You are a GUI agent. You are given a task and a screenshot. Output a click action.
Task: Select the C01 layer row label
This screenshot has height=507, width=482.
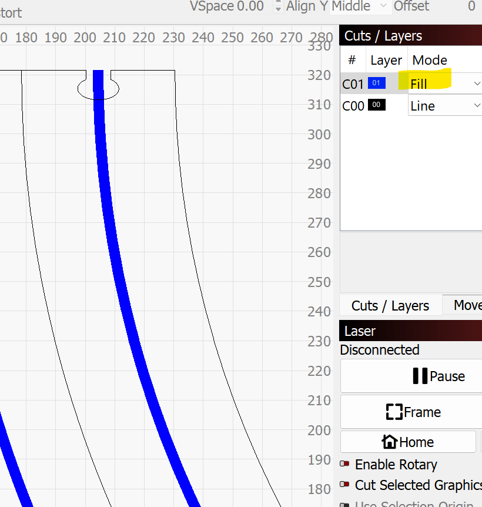(x=353, y=84)
